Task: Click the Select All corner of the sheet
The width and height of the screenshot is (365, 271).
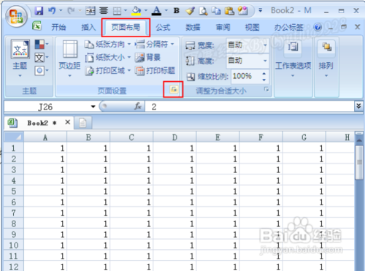Action: [14, 137]
